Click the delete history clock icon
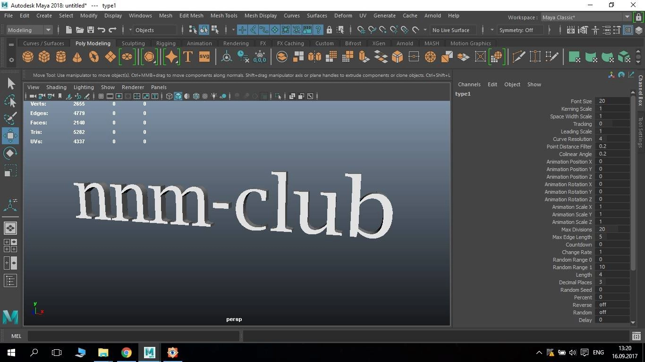Screen dimensions: 645x362 pos(243,57)
